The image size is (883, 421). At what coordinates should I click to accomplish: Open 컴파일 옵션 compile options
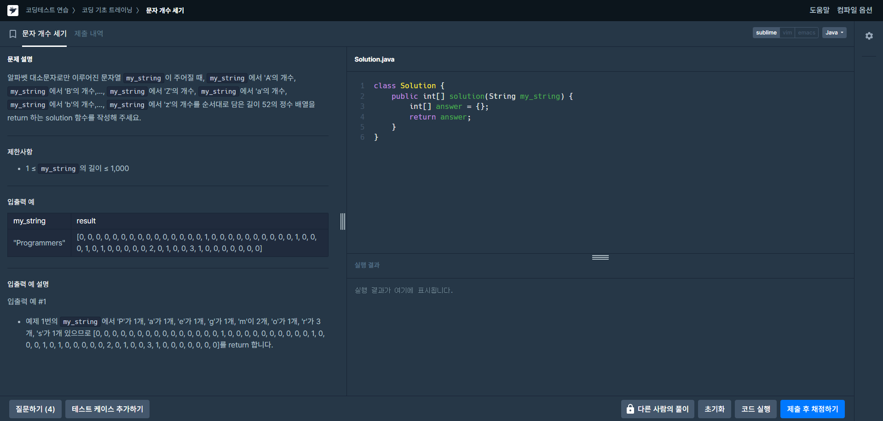click(x=854, y=10)
